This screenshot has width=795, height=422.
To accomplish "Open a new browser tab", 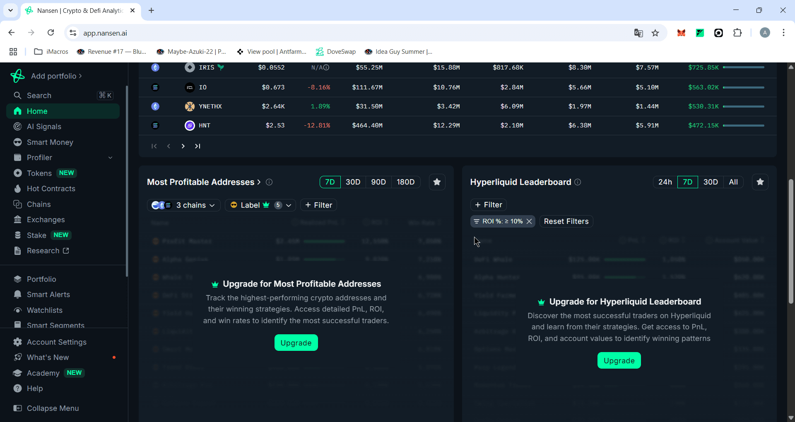I will [x=152, y=10].
